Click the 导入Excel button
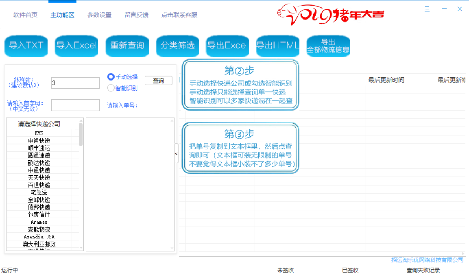The width and height of the screenshot is (469, 275). click(77, 46)
